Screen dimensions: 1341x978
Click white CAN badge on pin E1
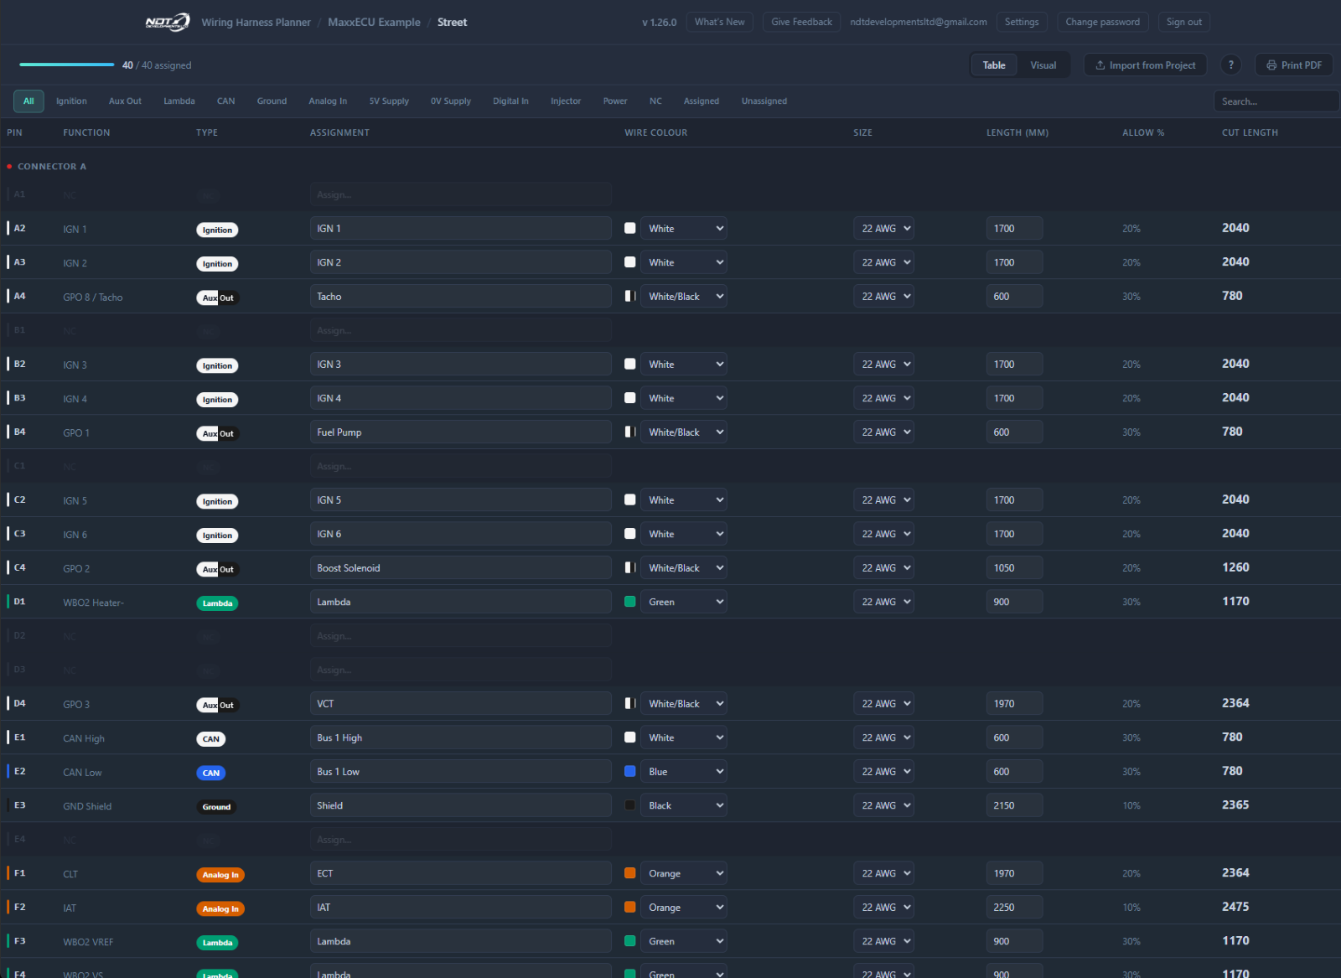click(x=211, y=739)
